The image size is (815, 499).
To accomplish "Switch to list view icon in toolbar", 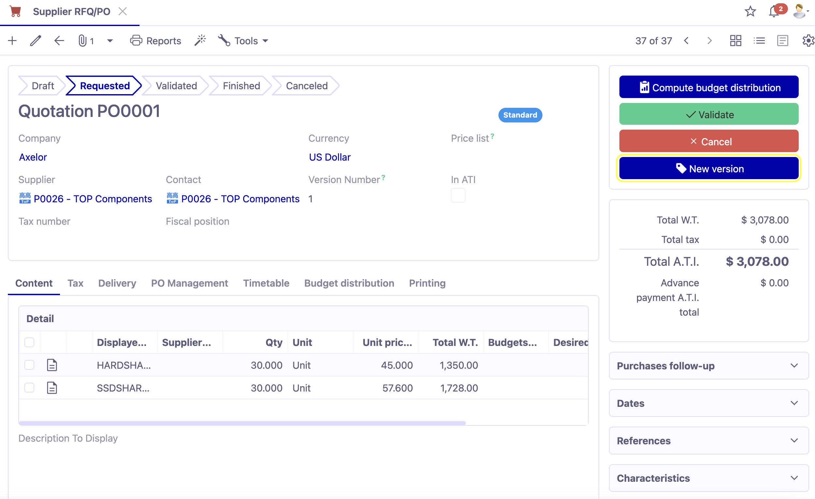I will coord(759,40).
